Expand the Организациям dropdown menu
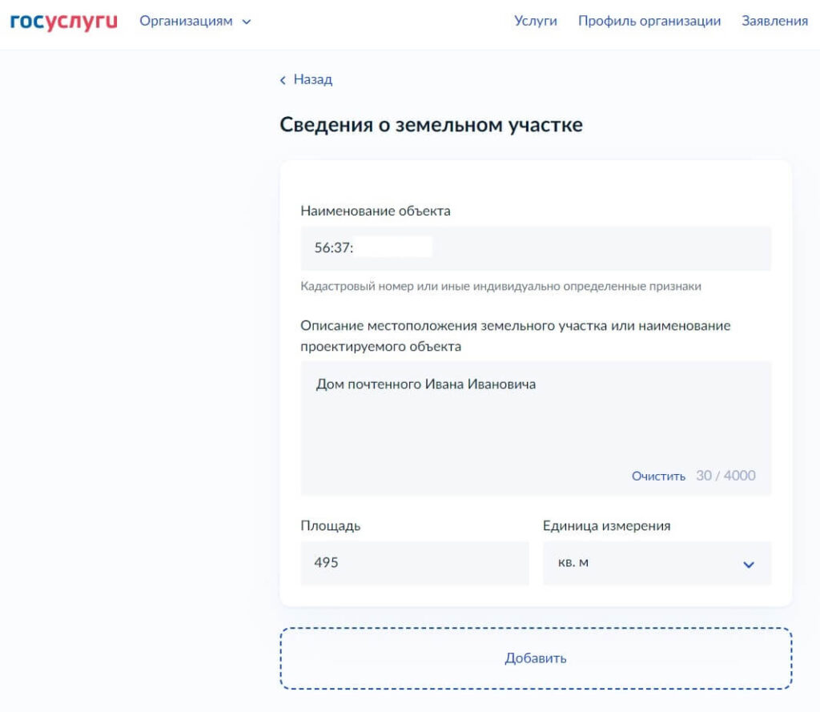This screenshot has width=820, height=712. point(195,22)
